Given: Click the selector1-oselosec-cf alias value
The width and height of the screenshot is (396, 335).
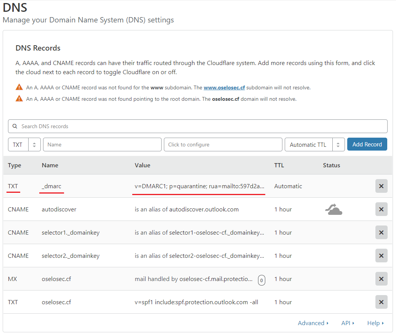Looking at the screenshot, I should pos(199,232).
